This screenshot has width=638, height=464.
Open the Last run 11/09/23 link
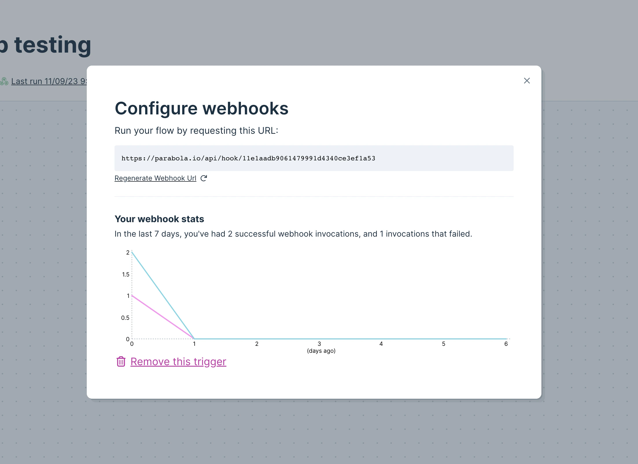(x=49, y=81)
